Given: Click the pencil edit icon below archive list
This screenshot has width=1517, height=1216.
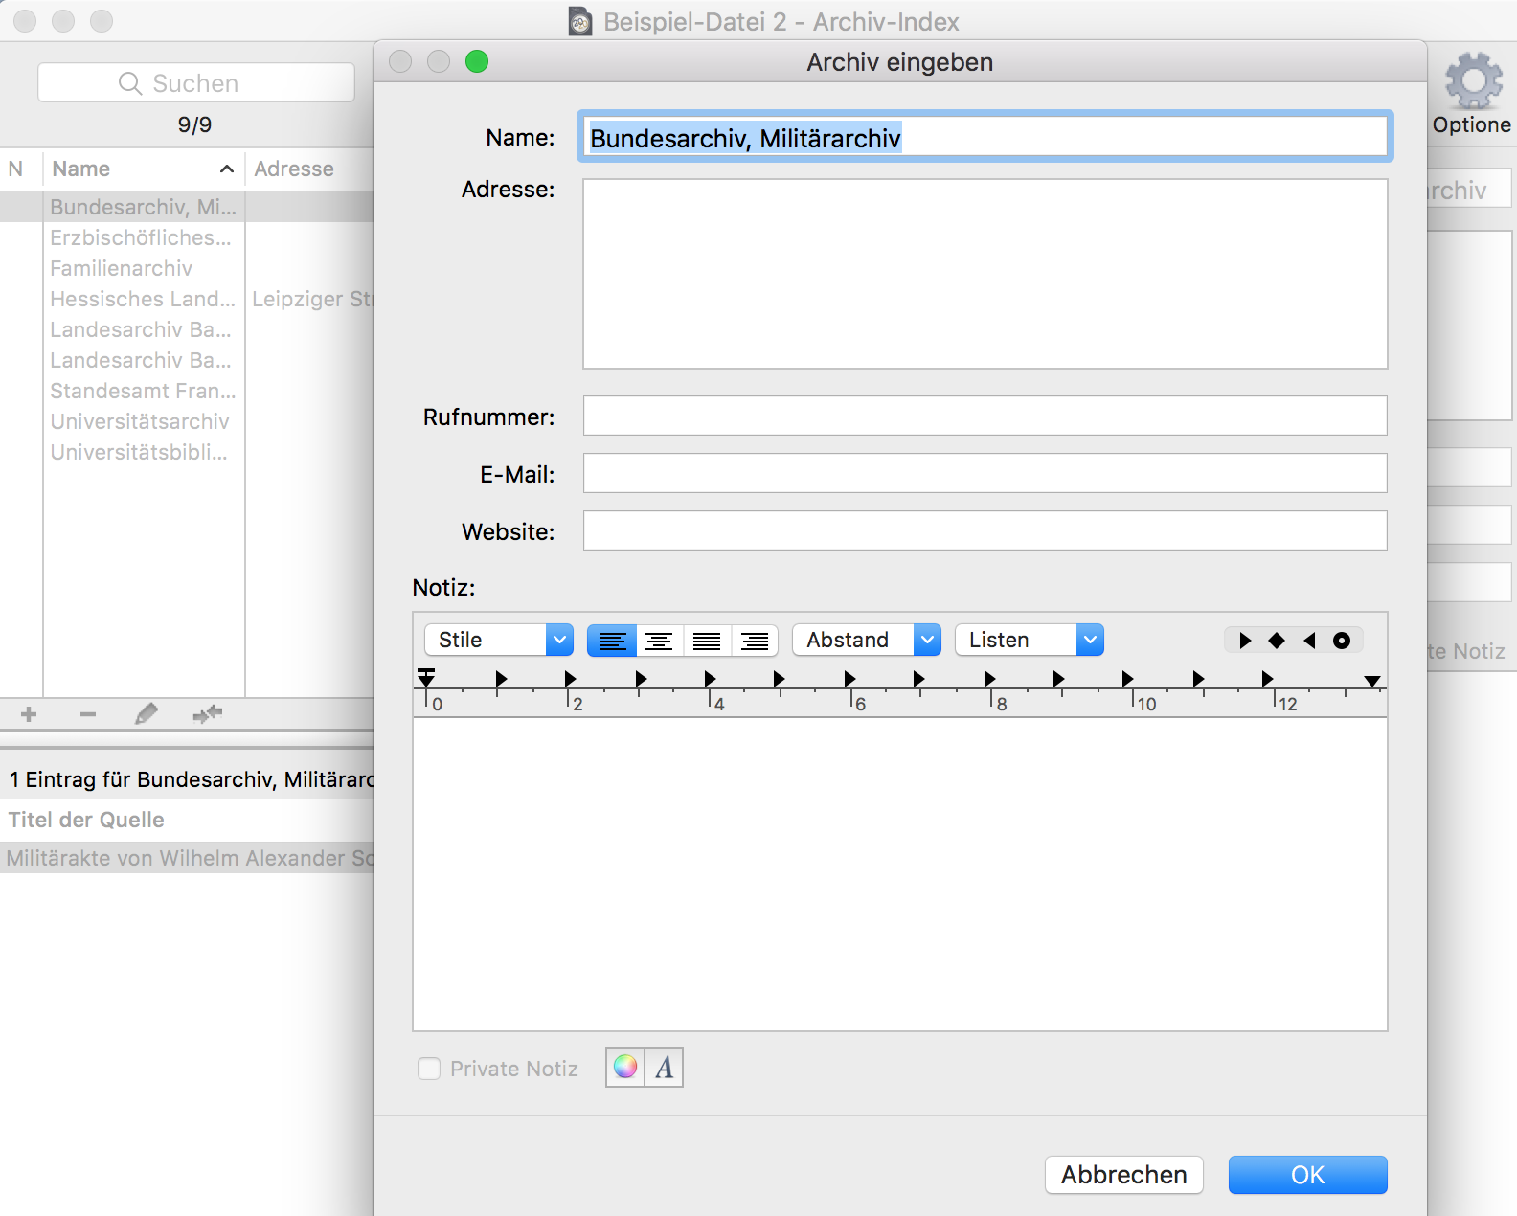Looking at the screenshot, I should pyautogui.click(x=146, y=714).
